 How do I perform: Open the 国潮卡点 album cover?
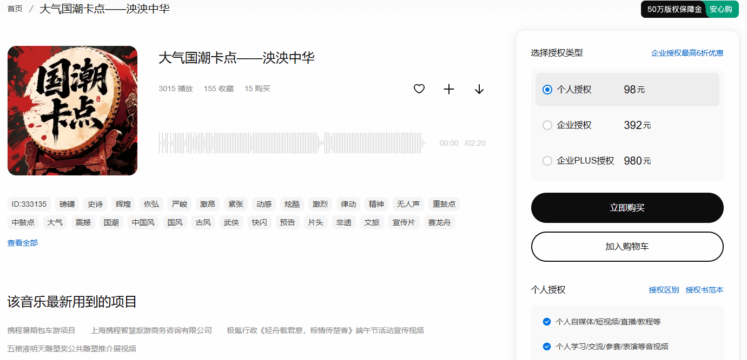pos(72,111)
